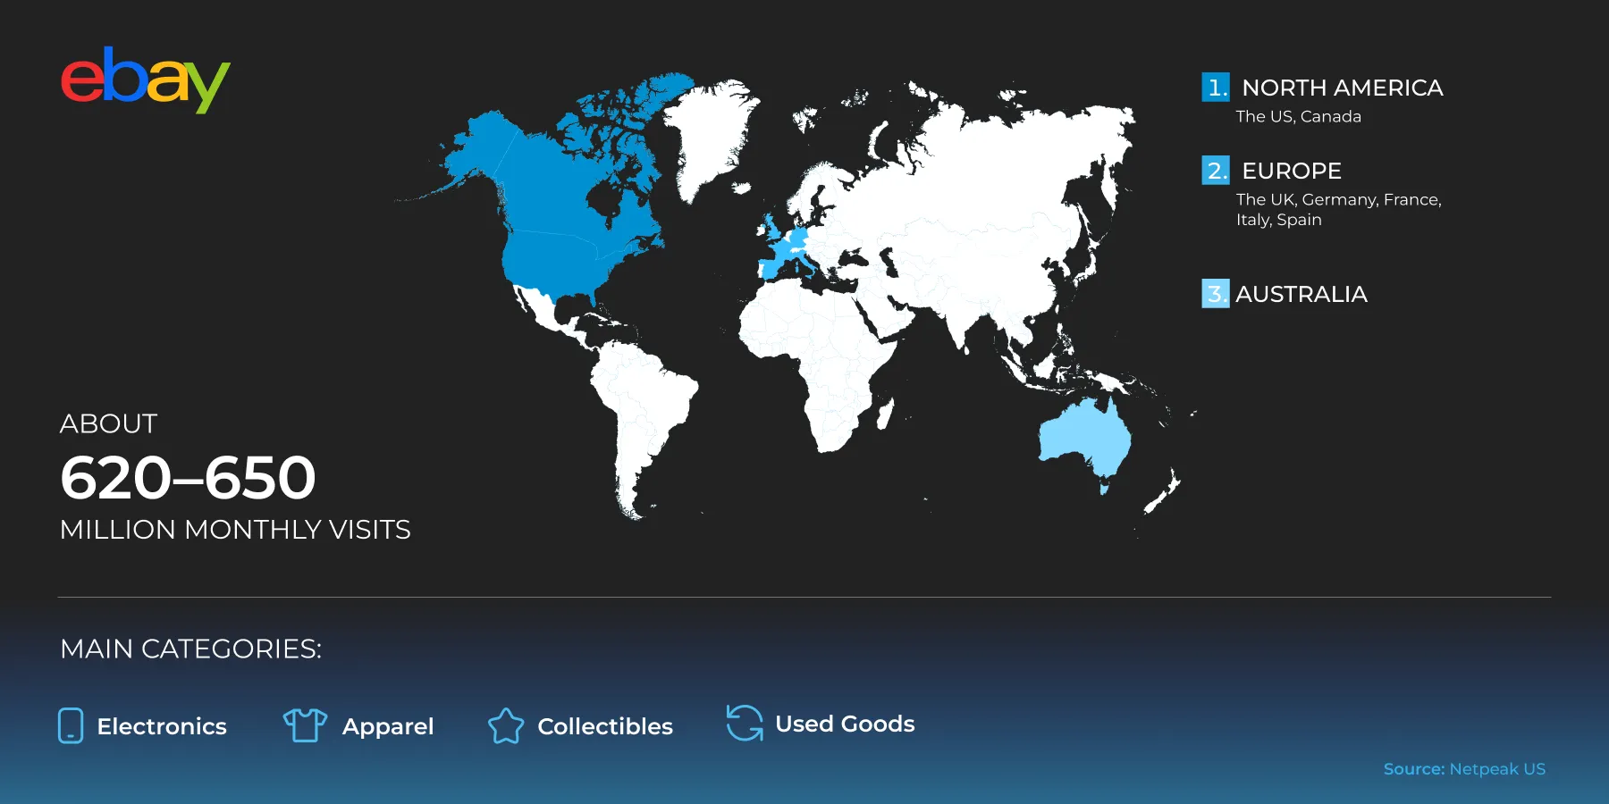Image resolution: width=1609 pixels, height=804 pixels.
Task: Select the Collectibles star icon
Action: click(x=506, y=726)
